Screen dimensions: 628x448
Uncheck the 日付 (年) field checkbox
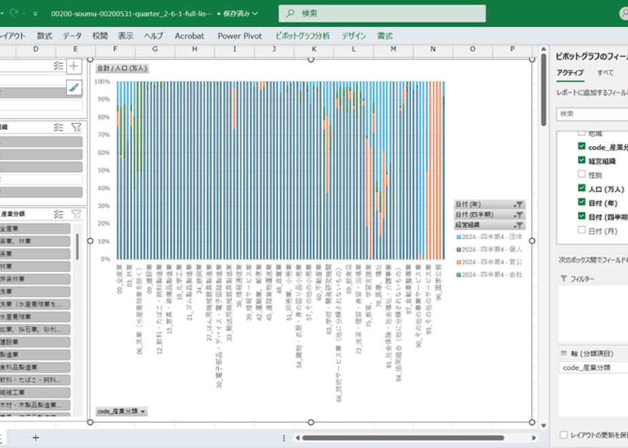point(582,202)
